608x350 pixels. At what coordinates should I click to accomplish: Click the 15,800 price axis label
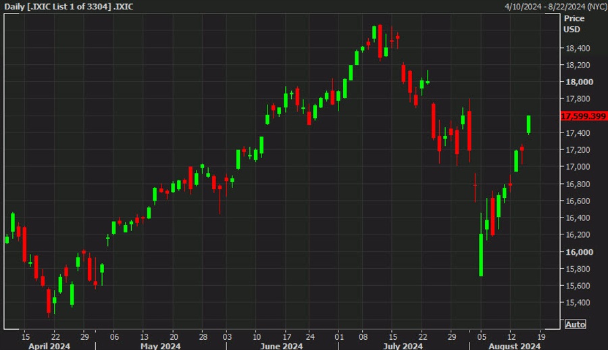pyautogui.click(x=578, y=268)
